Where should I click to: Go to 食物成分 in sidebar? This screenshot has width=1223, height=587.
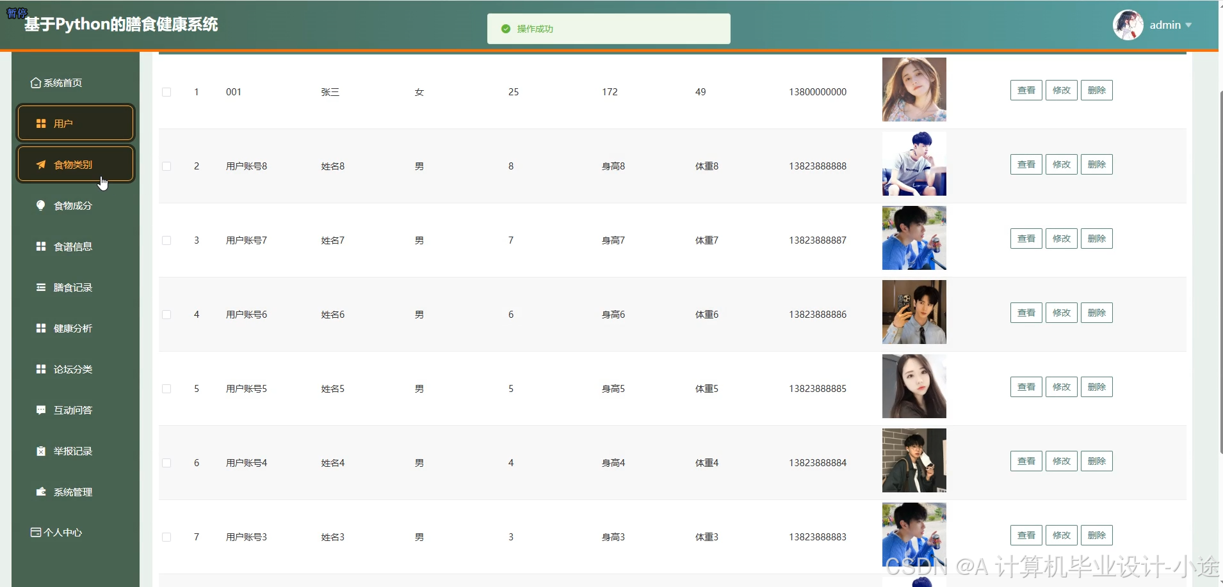coord(76,205)
